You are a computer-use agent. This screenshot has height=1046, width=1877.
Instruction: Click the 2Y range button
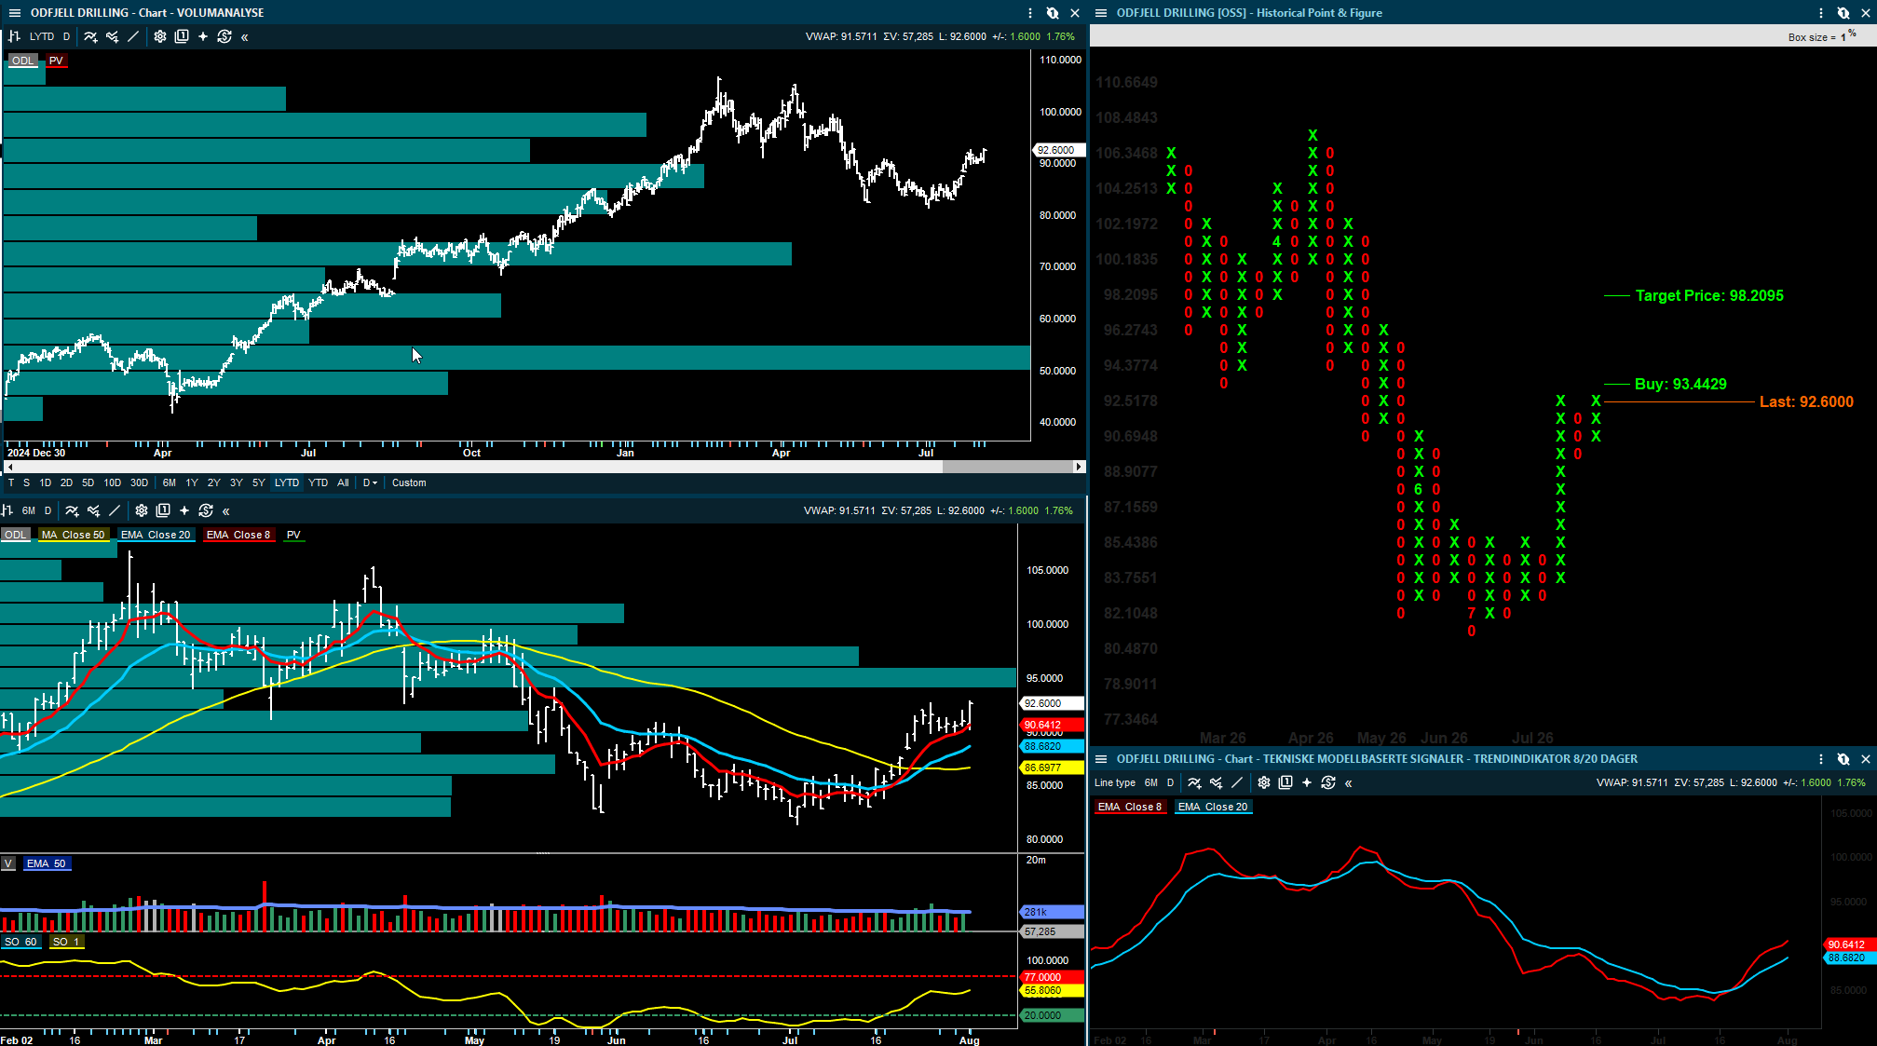click(x=214, y=482)
